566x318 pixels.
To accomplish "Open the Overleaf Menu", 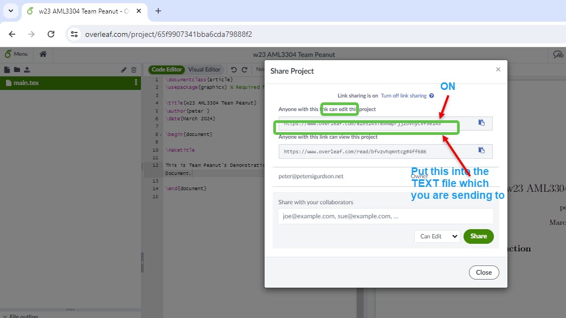I will click(x=16, y=54).
